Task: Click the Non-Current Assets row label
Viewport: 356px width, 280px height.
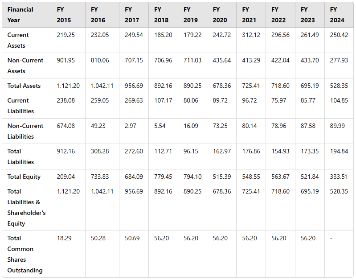Action: pyautogui.click(x=25, y=66)
